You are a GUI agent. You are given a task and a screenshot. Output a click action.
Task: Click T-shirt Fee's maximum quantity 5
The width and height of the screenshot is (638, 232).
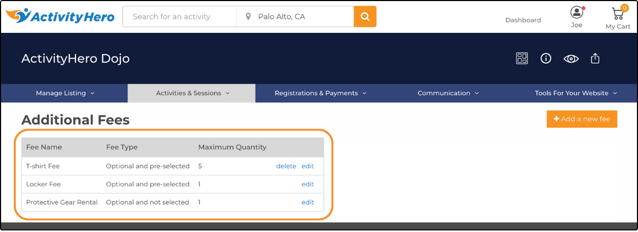click(200, 166)
